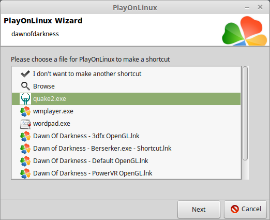Pick Dawn Of Darkness - PowerVR OpenGL.lnk

coord(93,173)
